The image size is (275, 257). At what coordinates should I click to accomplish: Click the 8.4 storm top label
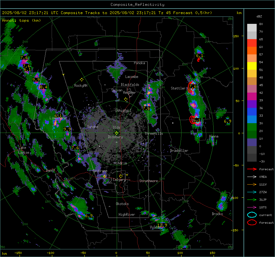[x=43, y=87]
